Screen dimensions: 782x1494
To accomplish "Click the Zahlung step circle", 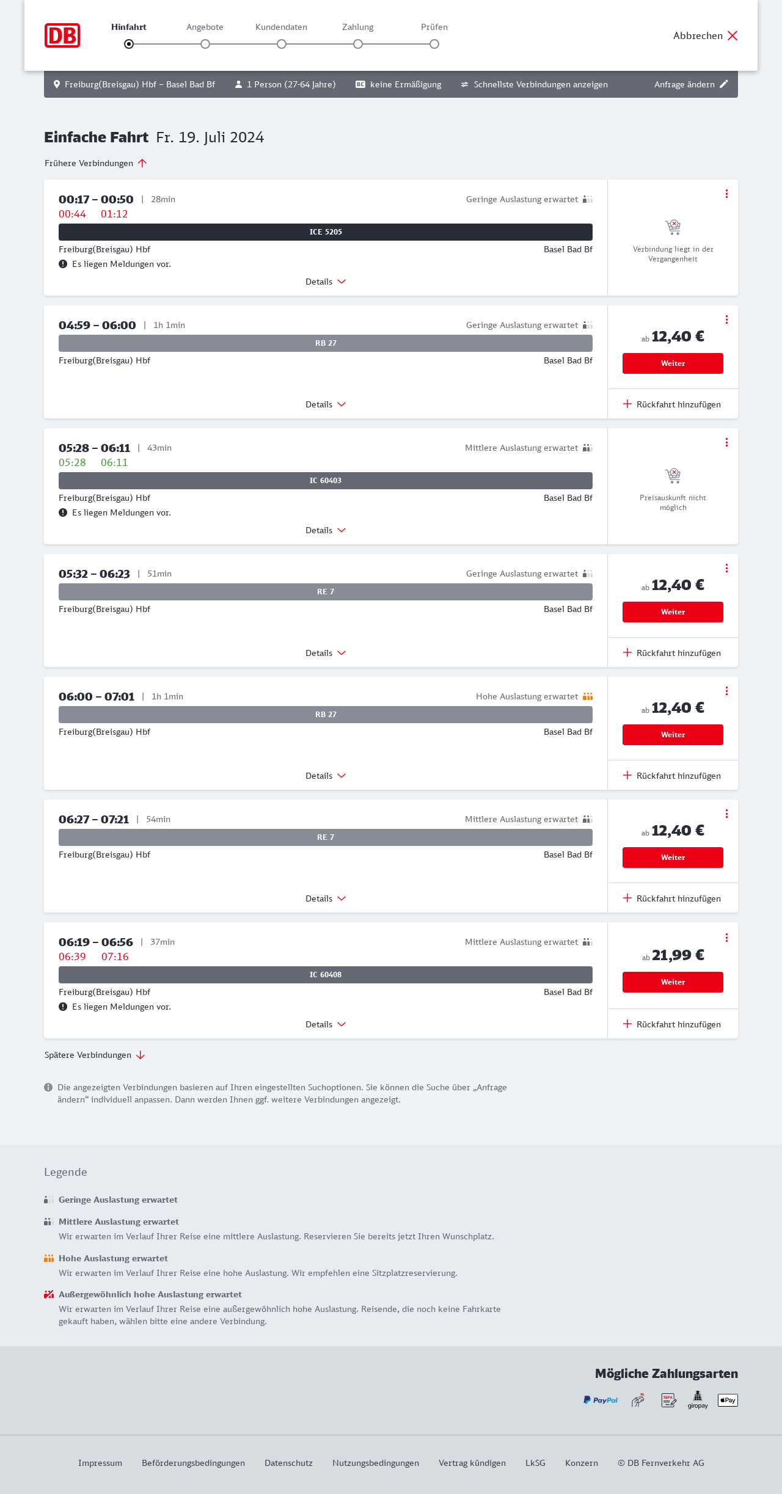I will tap(358, 44).
